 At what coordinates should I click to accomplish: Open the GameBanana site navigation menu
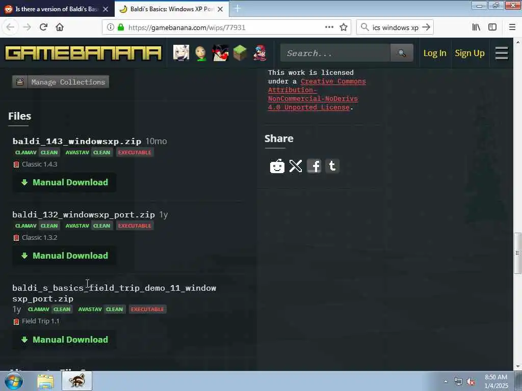(502, 53)
